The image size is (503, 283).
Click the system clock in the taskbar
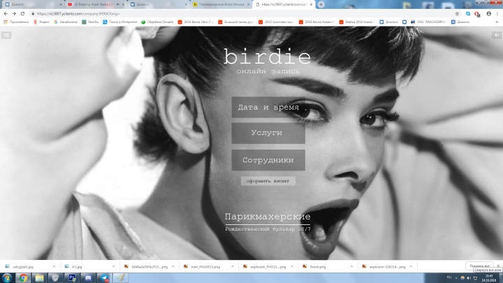pos(489,278)
